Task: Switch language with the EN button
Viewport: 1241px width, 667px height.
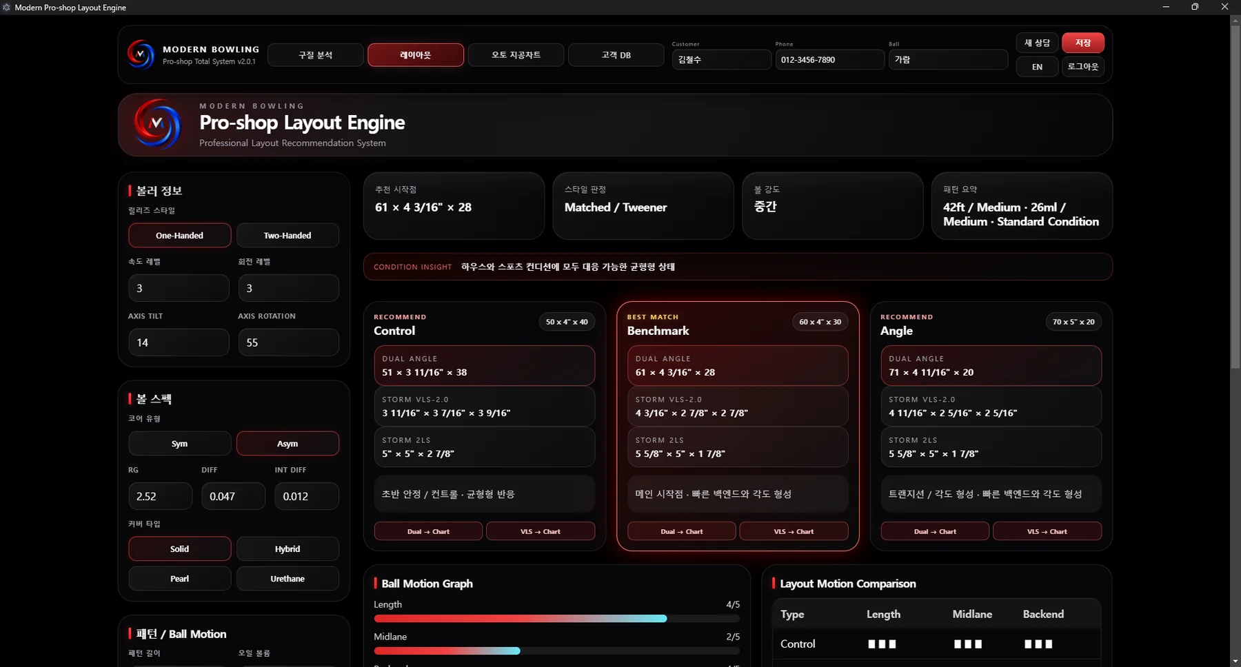Action: pyautogui.click(x=1037, y=67)
